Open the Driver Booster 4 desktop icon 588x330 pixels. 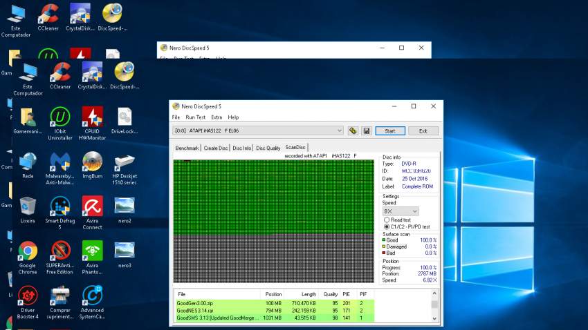click(x=28, y=302)
